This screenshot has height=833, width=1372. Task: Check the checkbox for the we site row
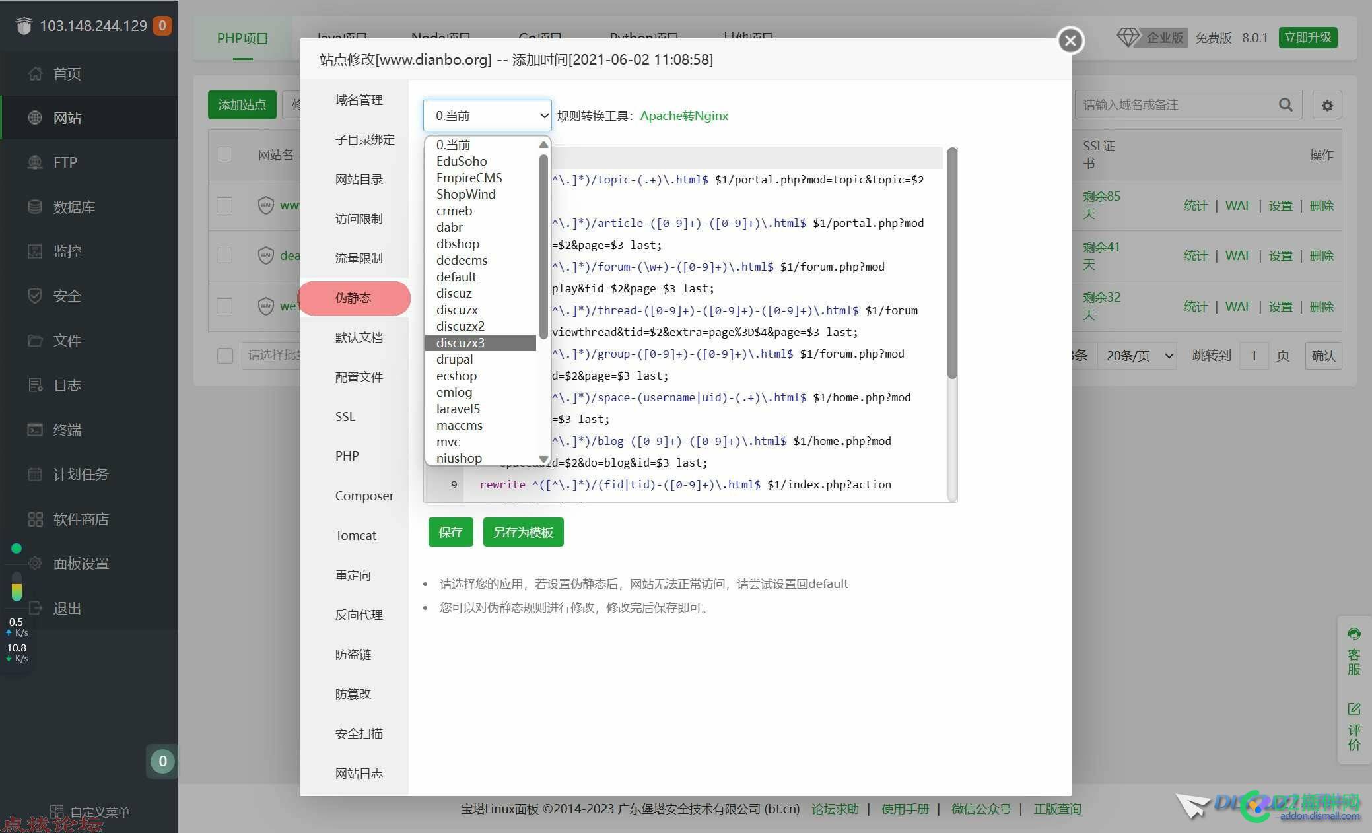point(224,306)
